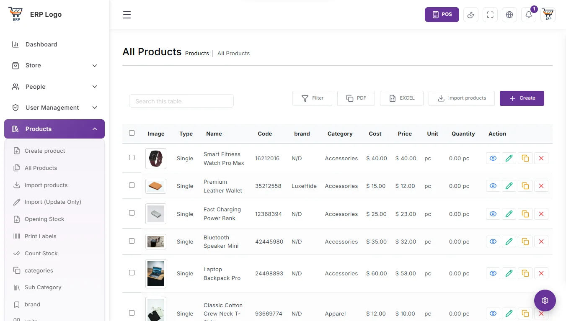Duplicate the Premium Leather Wallet product
566x321 pixels.
(525, 186)
